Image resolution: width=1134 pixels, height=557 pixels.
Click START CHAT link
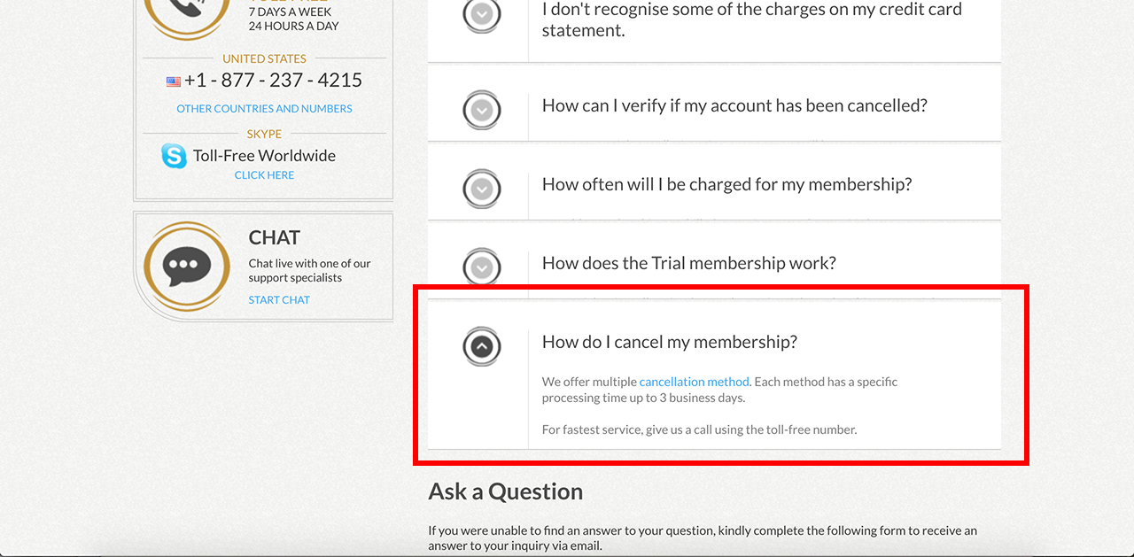point(279,300)
